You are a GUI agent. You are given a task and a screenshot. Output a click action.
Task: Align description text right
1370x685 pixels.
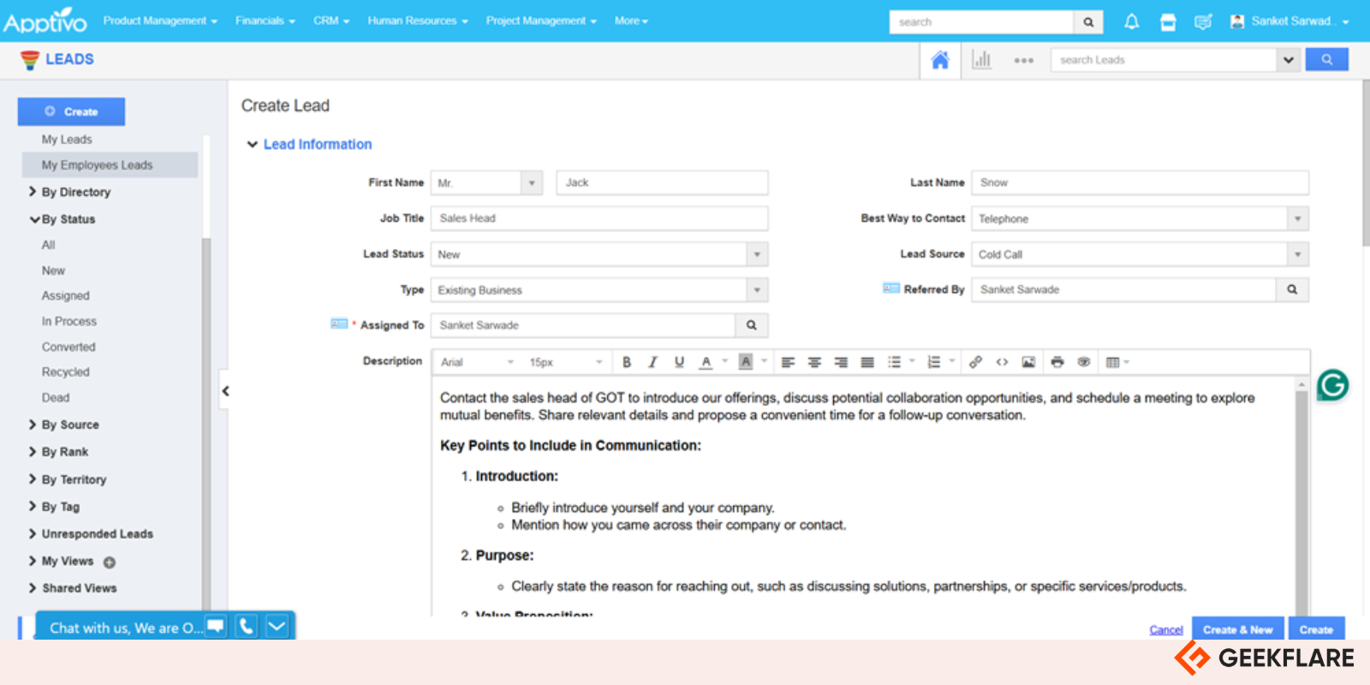point(841,362)
